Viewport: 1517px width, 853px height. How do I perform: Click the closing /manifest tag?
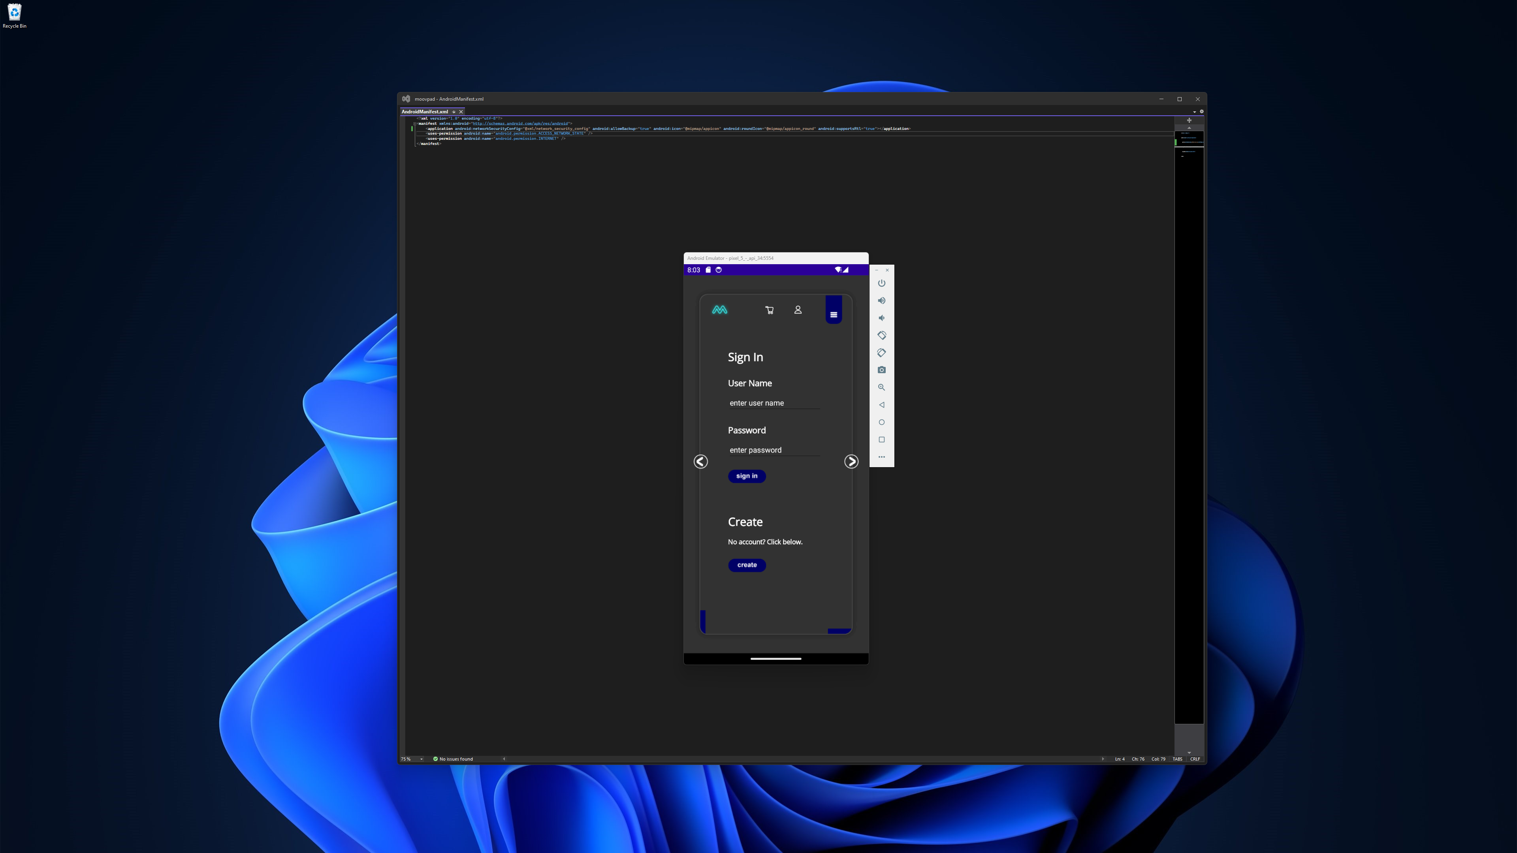coord(429,144)
